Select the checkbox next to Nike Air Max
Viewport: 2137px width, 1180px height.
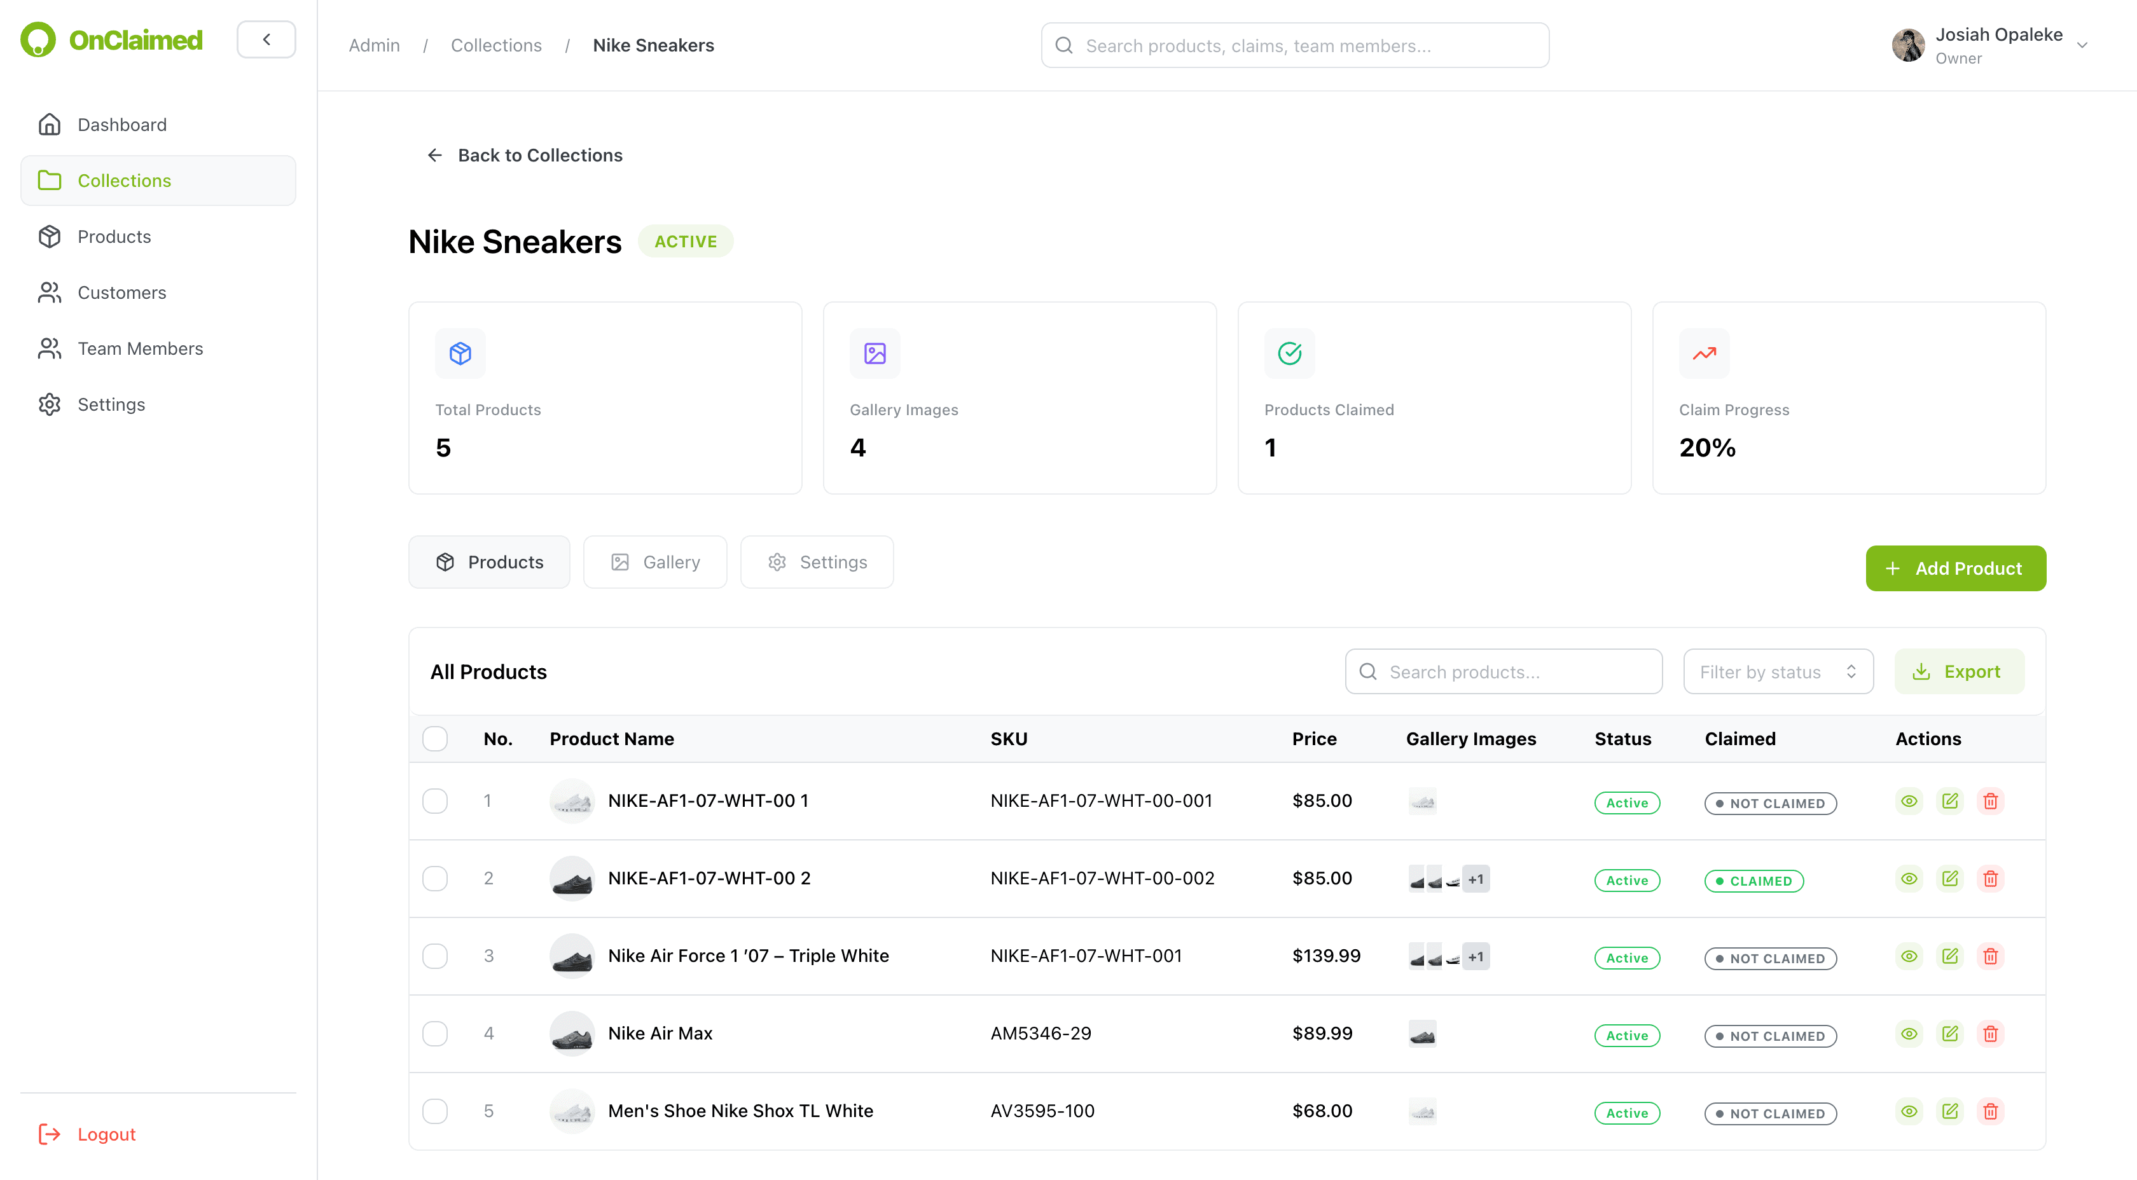434,1033
